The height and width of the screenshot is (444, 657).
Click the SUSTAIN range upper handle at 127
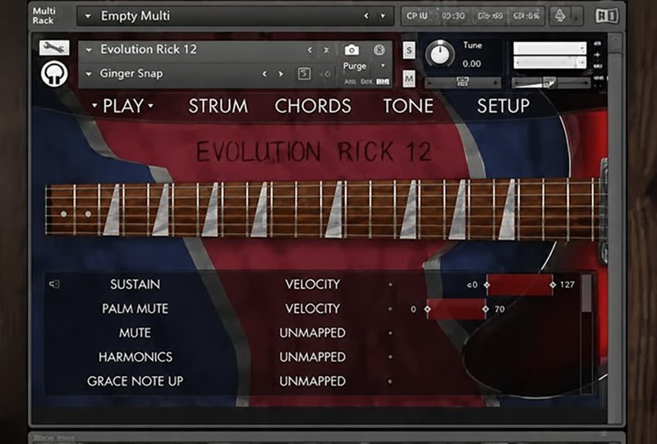tap(553, 285)
